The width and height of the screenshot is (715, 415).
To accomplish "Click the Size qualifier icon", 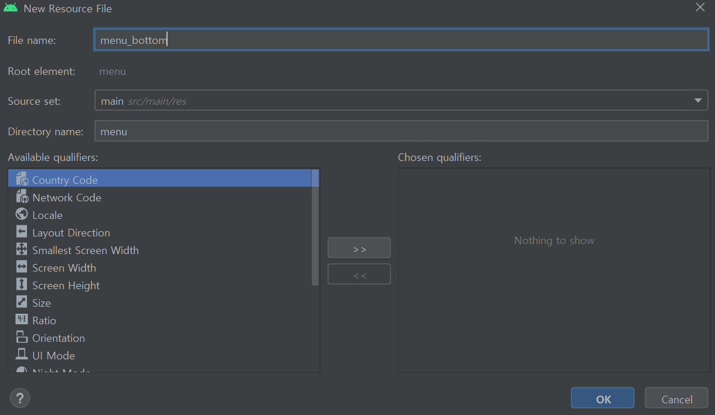I will tap(22, 302).
